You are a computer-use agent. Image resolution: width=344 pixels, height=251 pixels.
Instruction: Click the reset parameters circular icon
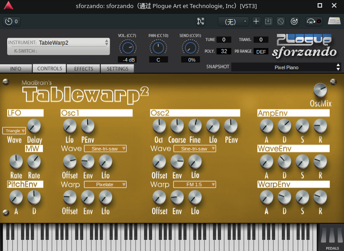[294, 21]
